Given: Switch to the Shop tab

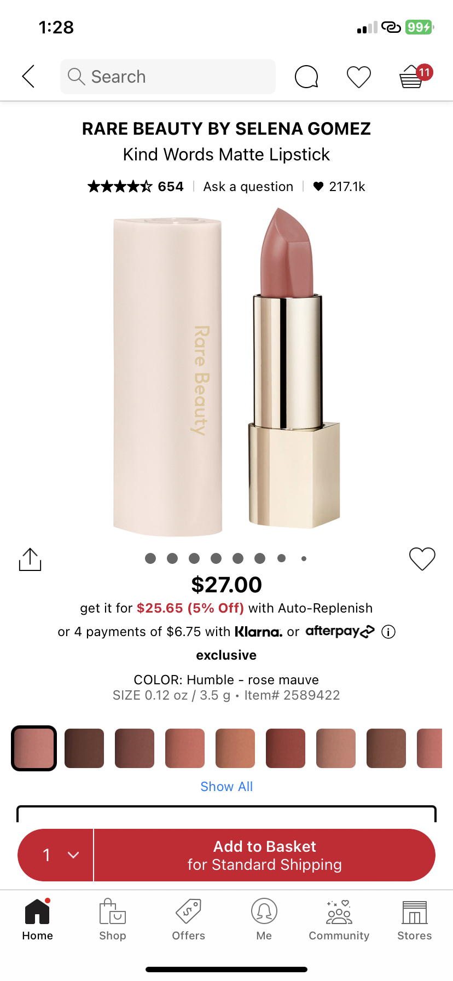Looking at the screenshot, I should pyautogui.click(x=113, y=919).
